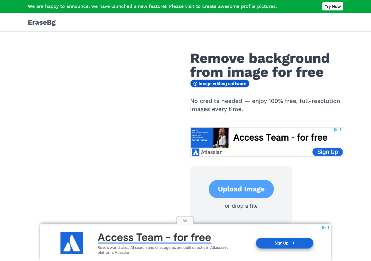The image size is (371, 261).
Task: Select the Image editing software badge
Action: pos(220,84)
